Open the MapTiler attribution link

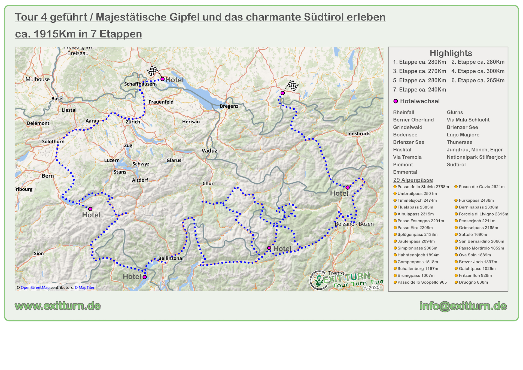[x=86, y=287]
